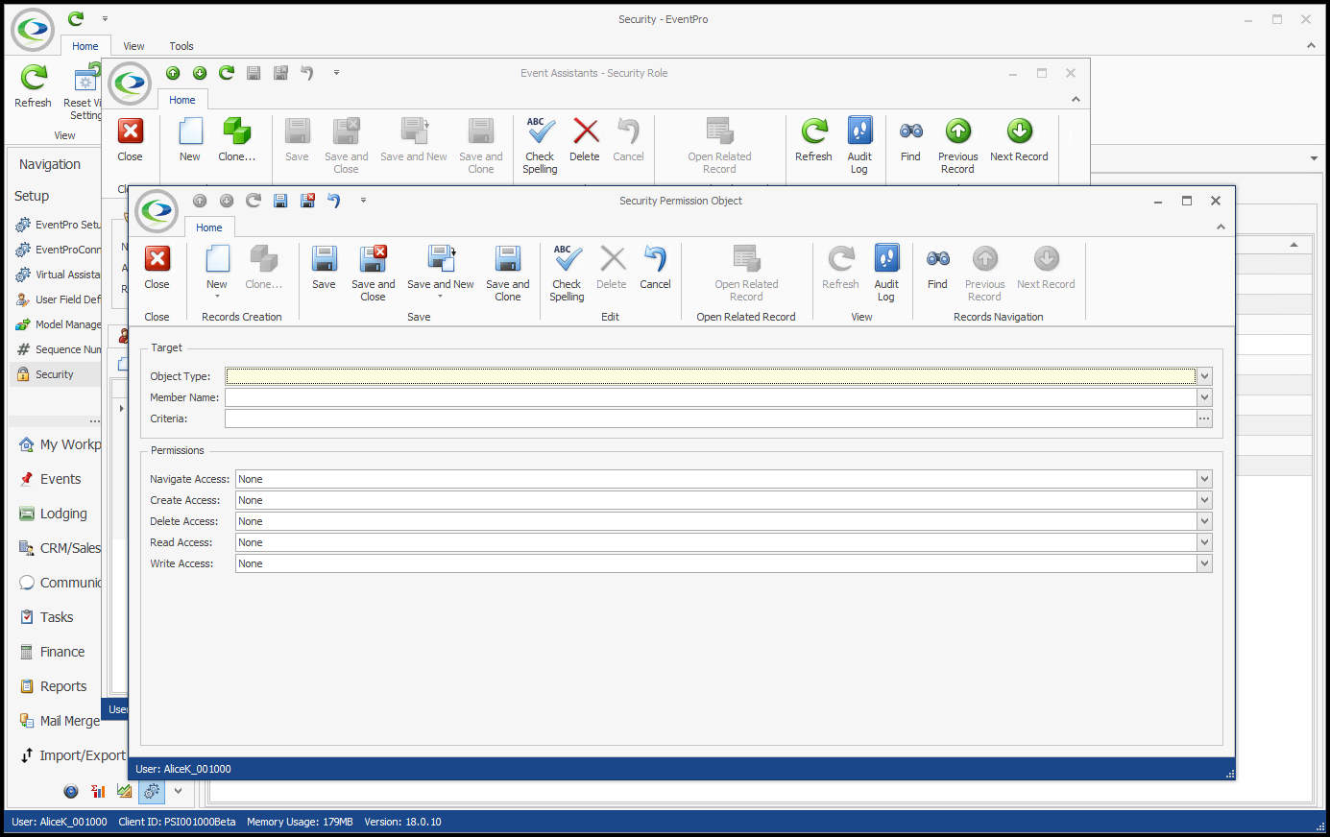Click into Member Name input field
This screenshot has width=1330, height=837.
tap(711, 397)
